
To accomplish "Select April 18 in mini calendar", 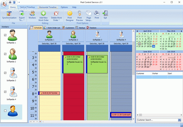I will pos(139,44).
